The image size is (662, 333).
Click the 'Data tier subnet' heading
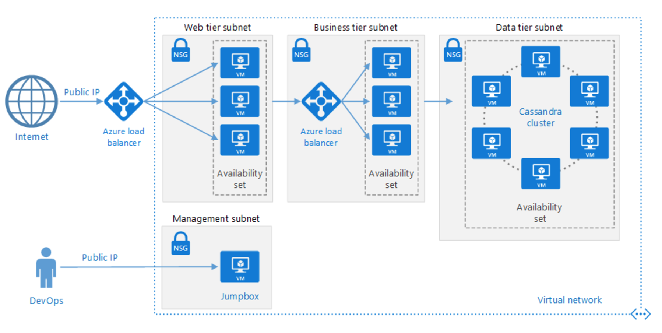pos(529,27)
